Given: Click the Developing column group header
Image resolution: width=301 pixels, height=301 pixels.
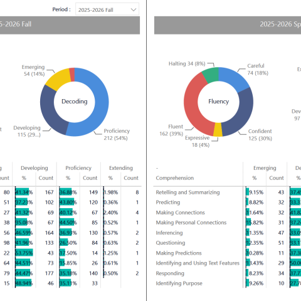Looking at the screenshot, I should [x=34, y=168].
